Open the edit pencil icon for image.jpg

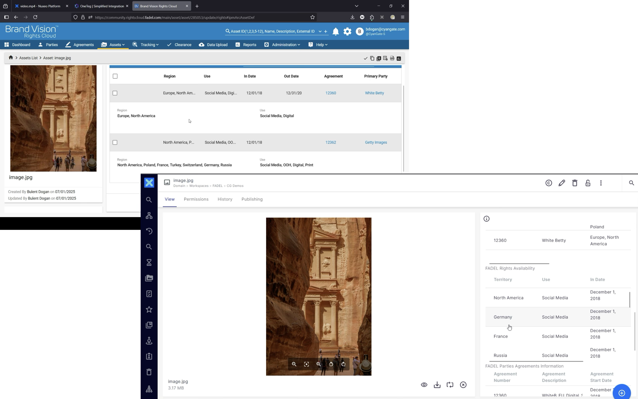pyautogui.click(x=562, y=183)
